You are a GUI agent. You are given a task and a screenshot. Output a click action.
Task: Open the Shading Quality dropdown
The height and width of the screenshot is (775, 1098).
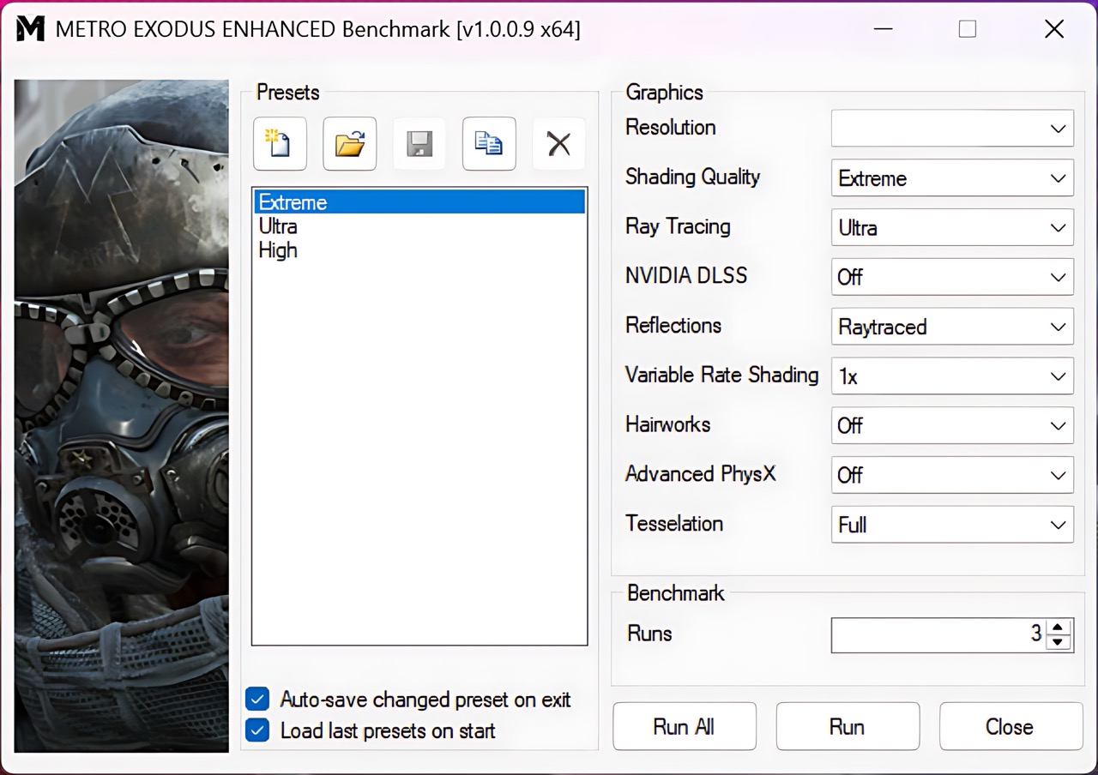[x=952, y=178]
